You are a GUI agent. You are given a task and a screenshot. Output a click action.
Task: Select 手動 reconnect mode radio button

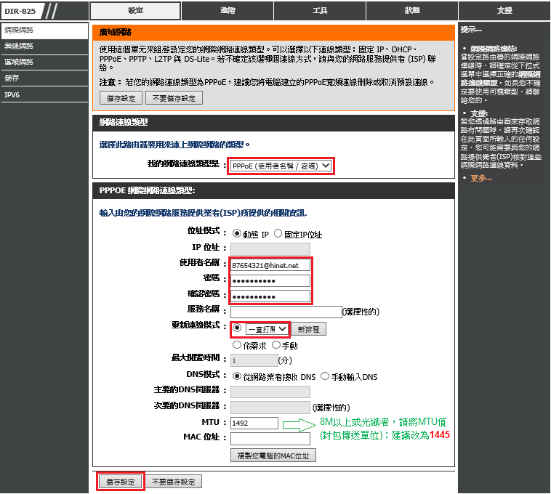click(x=275, y=346)
